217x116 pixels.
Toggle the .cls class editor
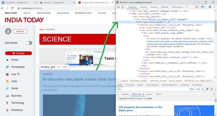point(198,89)
